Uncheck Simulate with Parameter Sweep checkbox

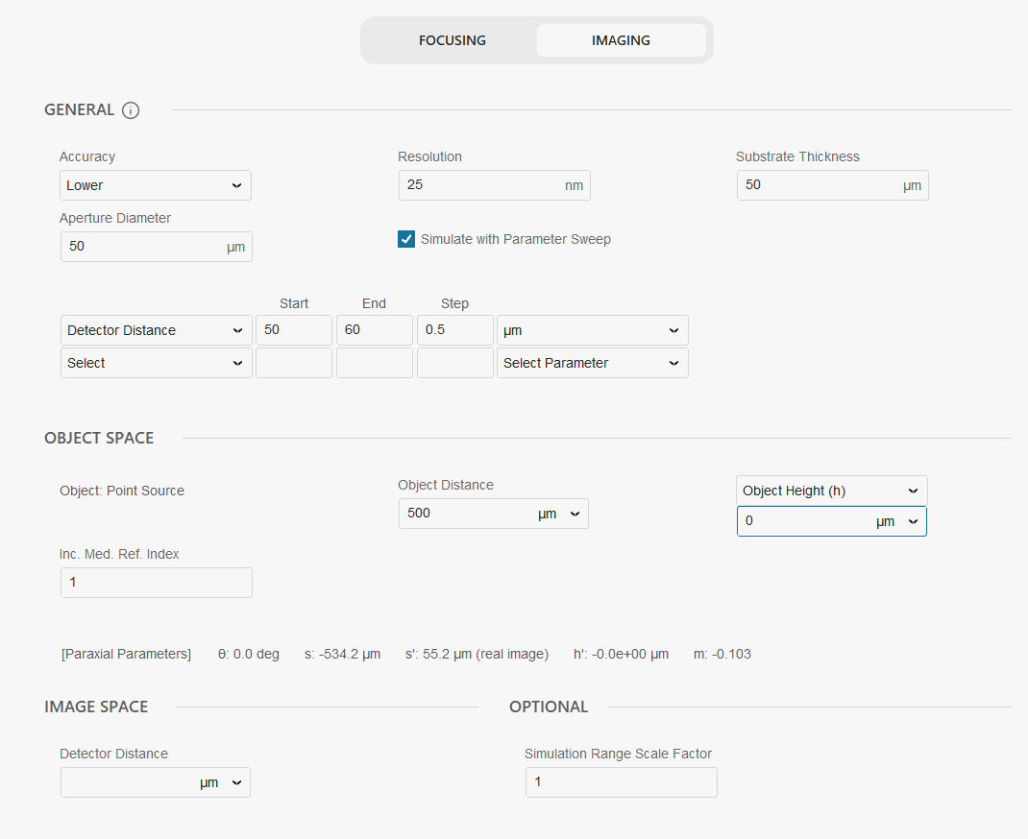coord(406,239)
